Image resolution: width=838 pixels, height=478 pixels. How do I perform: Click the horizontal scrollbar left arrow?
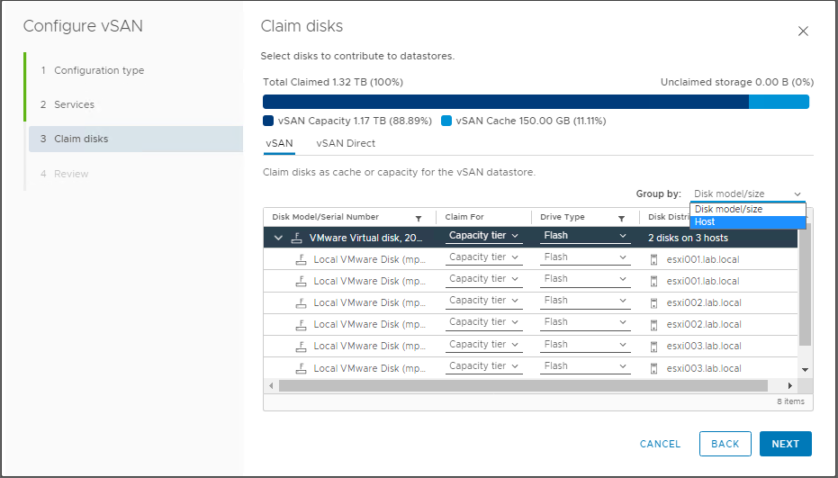(272, 385)
